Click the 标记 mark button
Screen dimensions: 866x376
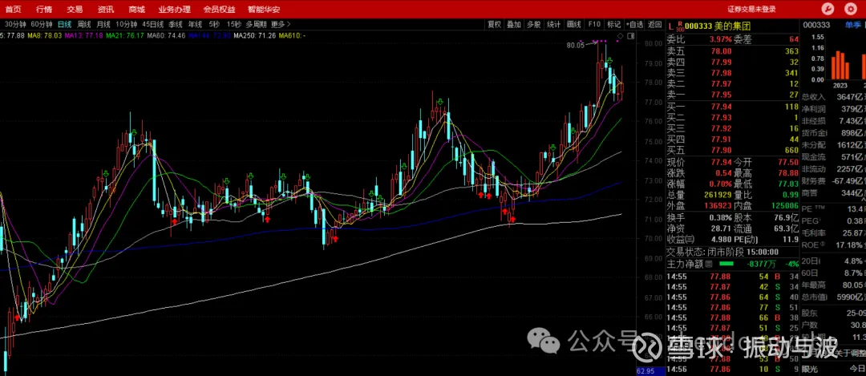click(x=614, y=24)
